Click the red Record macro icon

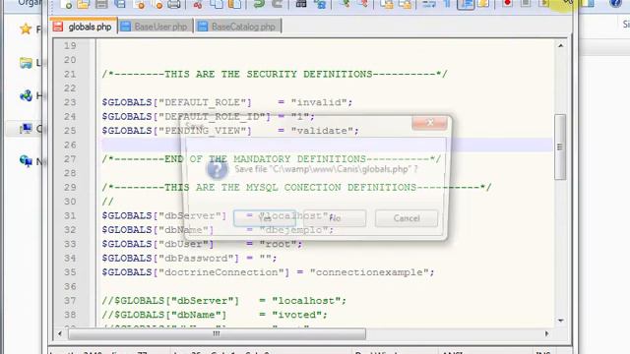click(507, 3)
